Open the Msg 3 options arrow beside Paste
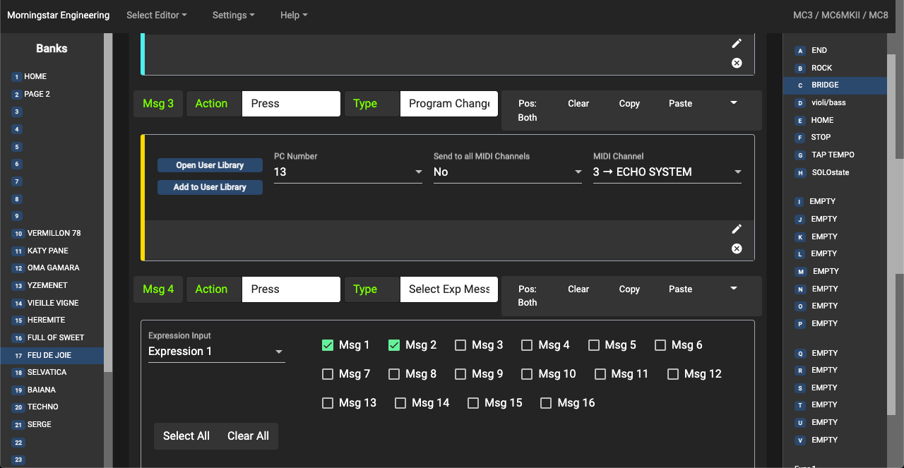The width and height of the screenshot is (904, 468). point(733,103)
